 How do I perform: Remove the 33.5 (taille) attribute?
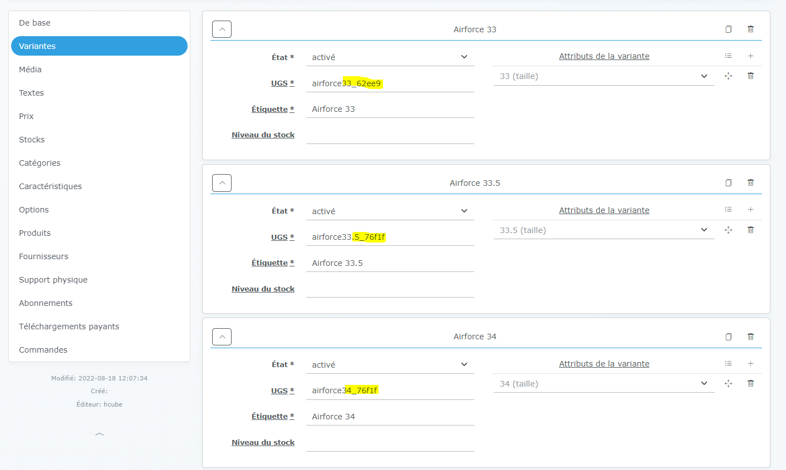(x=750, y=230)
